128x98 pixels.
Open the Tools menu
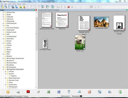(x=19, y=4)
